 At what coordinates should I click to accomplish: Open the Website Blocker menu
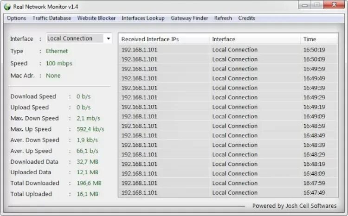pyautogui.click(x=97, y=18)
